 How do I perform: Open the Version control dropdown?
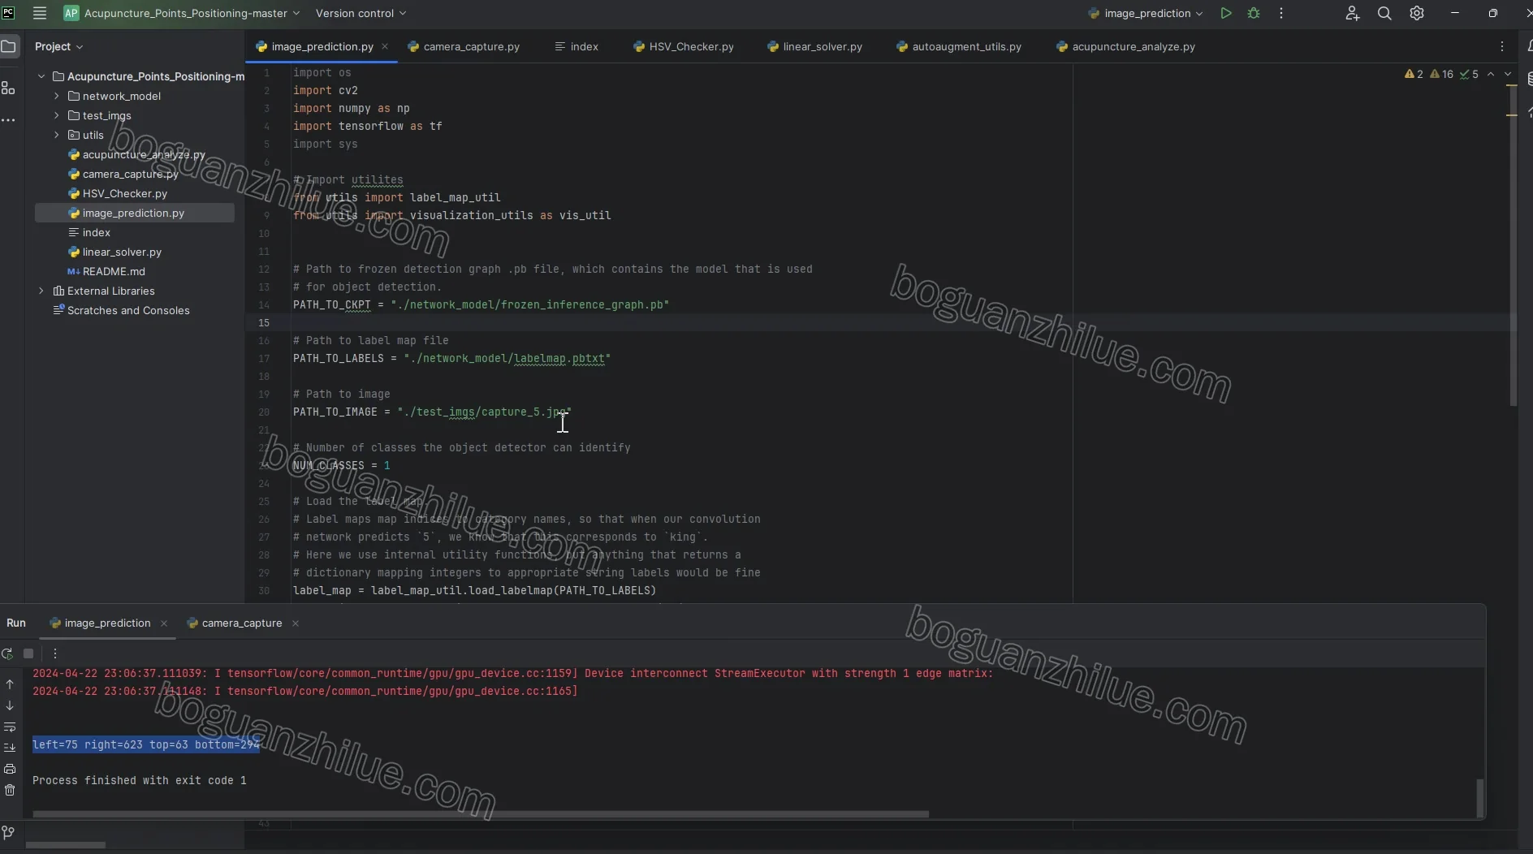pyautogui.click(x=361, y=13)
